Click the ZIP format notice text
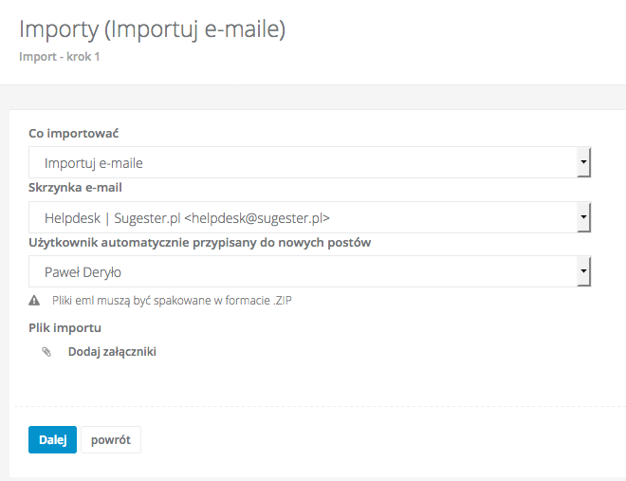Viewport: 626px width, 481px height. [x=178, y=301]
